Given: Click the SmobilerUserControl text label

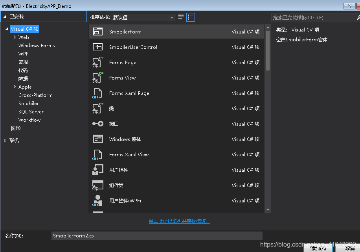Looking at the screenshot, I should pos(133,47).
